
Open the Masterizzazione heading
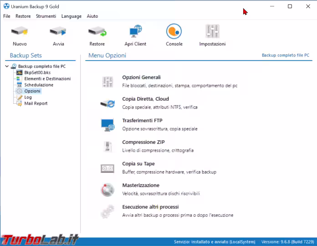click(x=141, y=185)
